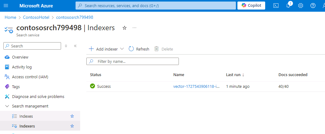Sort by Docs succeeded column header
Image resolution: width=325 pixels, height=134 pixels.
coord(293,75)
